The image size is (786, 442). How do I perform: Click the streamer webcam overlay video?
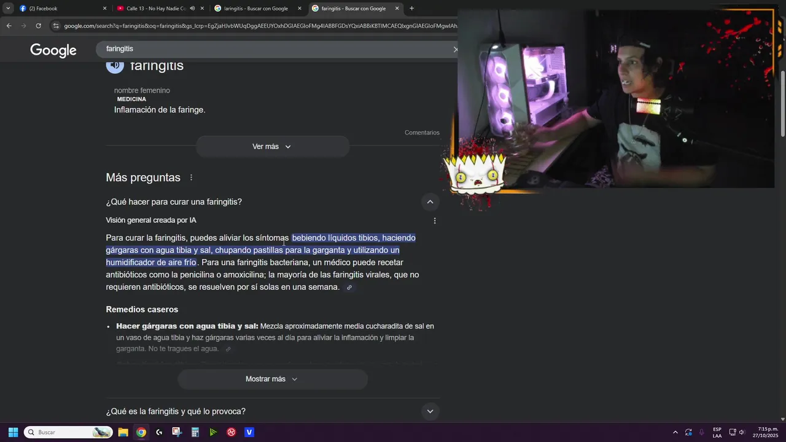click(616, 98)
